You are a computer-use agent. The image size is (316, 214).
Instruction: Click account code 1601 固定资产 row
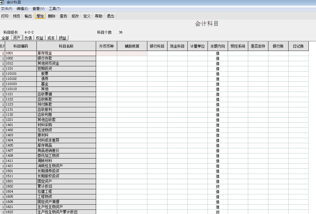tap(20, 181)
